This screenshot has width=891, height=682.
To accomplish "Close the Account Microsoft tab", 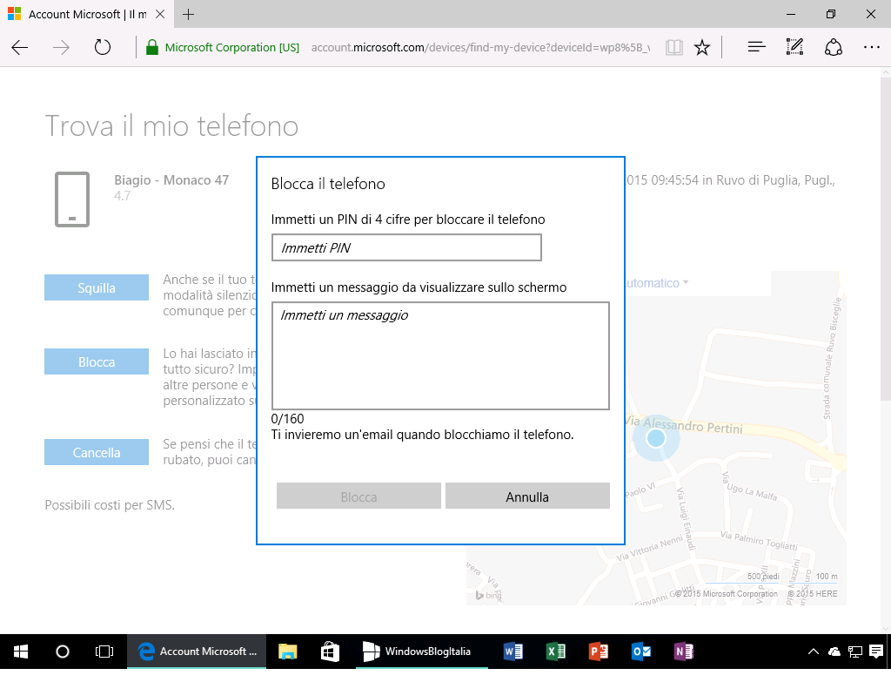I will [160, 14].
